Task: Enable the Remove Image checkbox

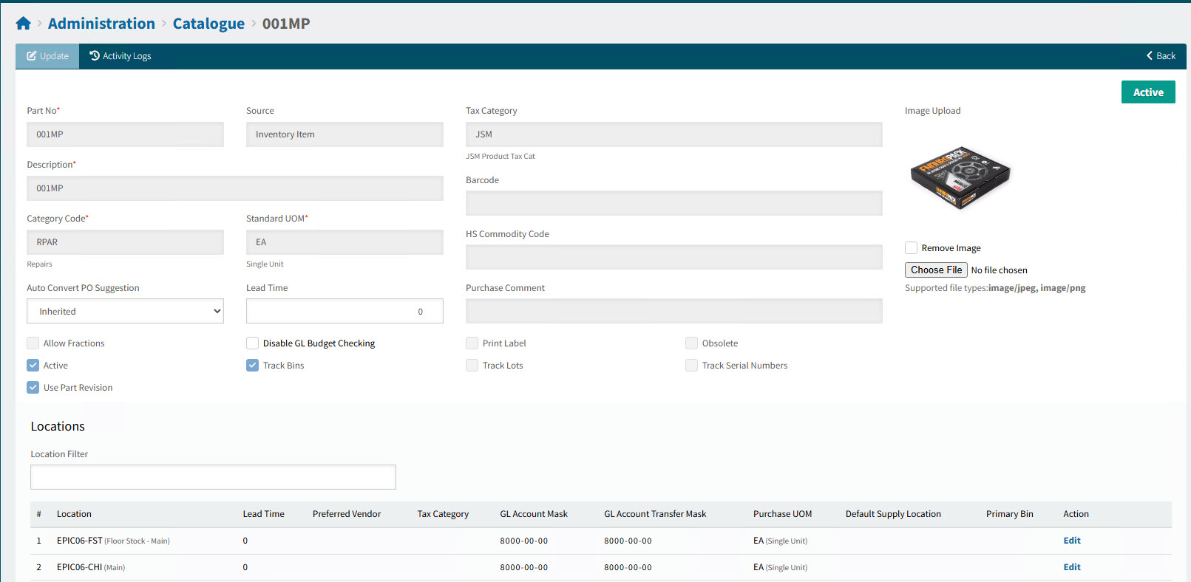Action: point(912,248)
